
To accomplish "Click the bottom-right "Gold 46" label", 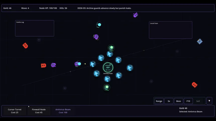I will (x=183, y=108).
